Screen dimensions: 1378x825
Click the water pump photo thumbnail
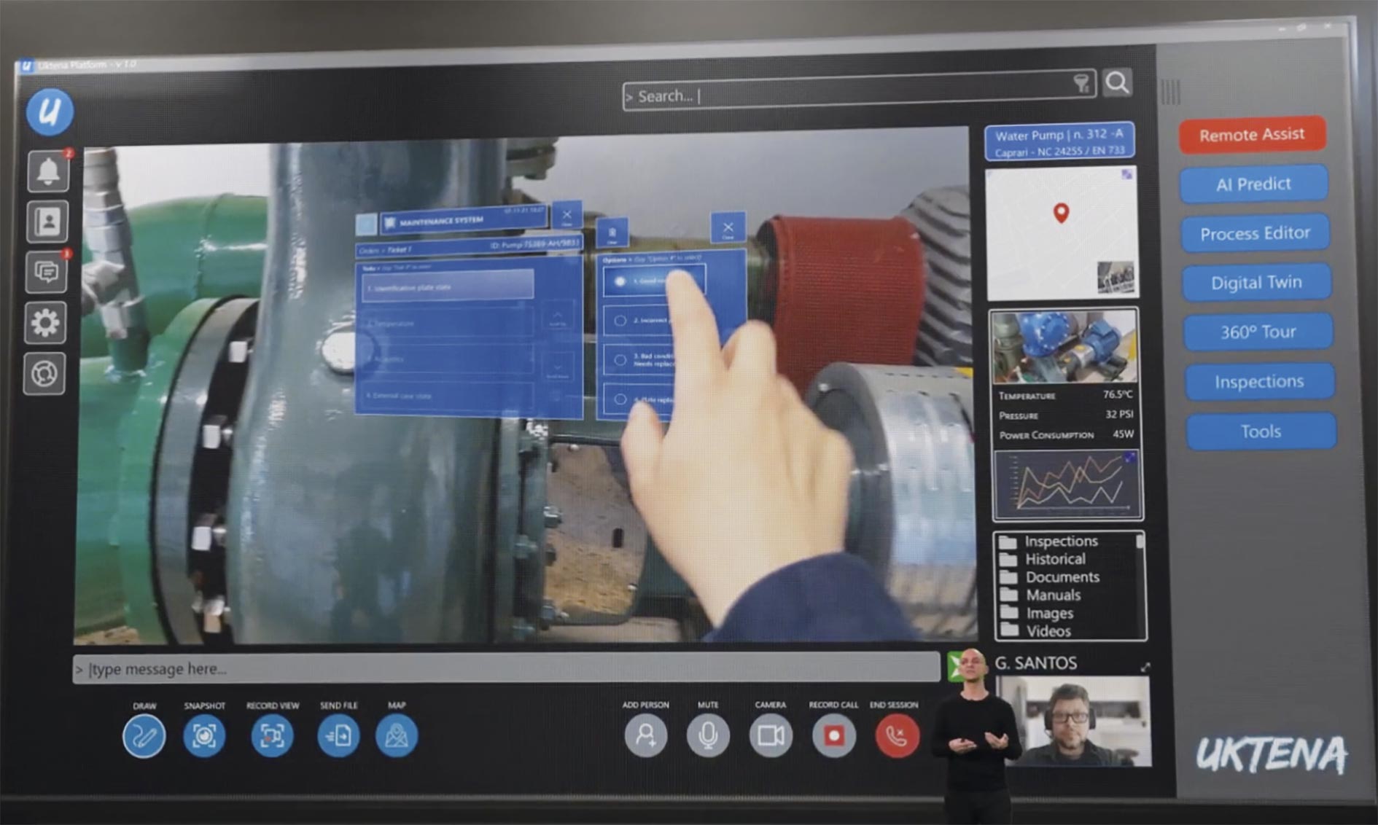click(x=1064, y=347)
